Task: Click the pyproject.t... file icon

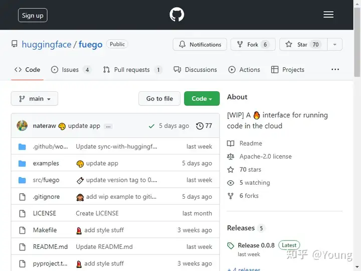Action: coord(23,263)
